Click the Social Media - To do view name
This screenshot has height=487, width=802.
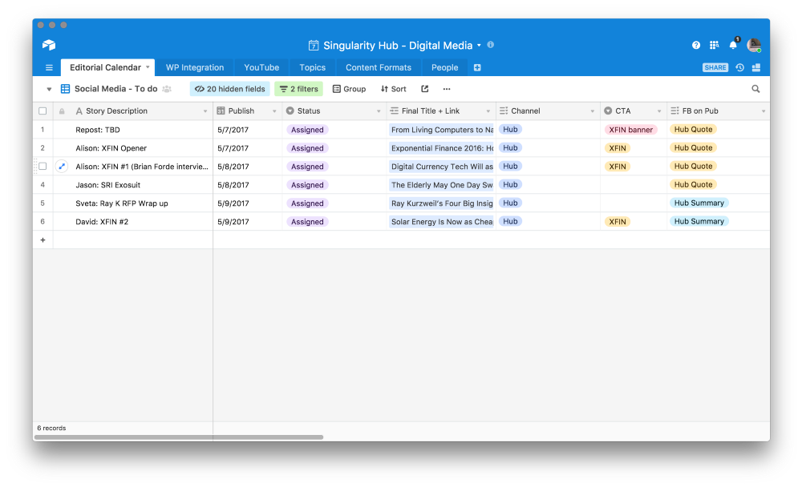tap(116, 89)
